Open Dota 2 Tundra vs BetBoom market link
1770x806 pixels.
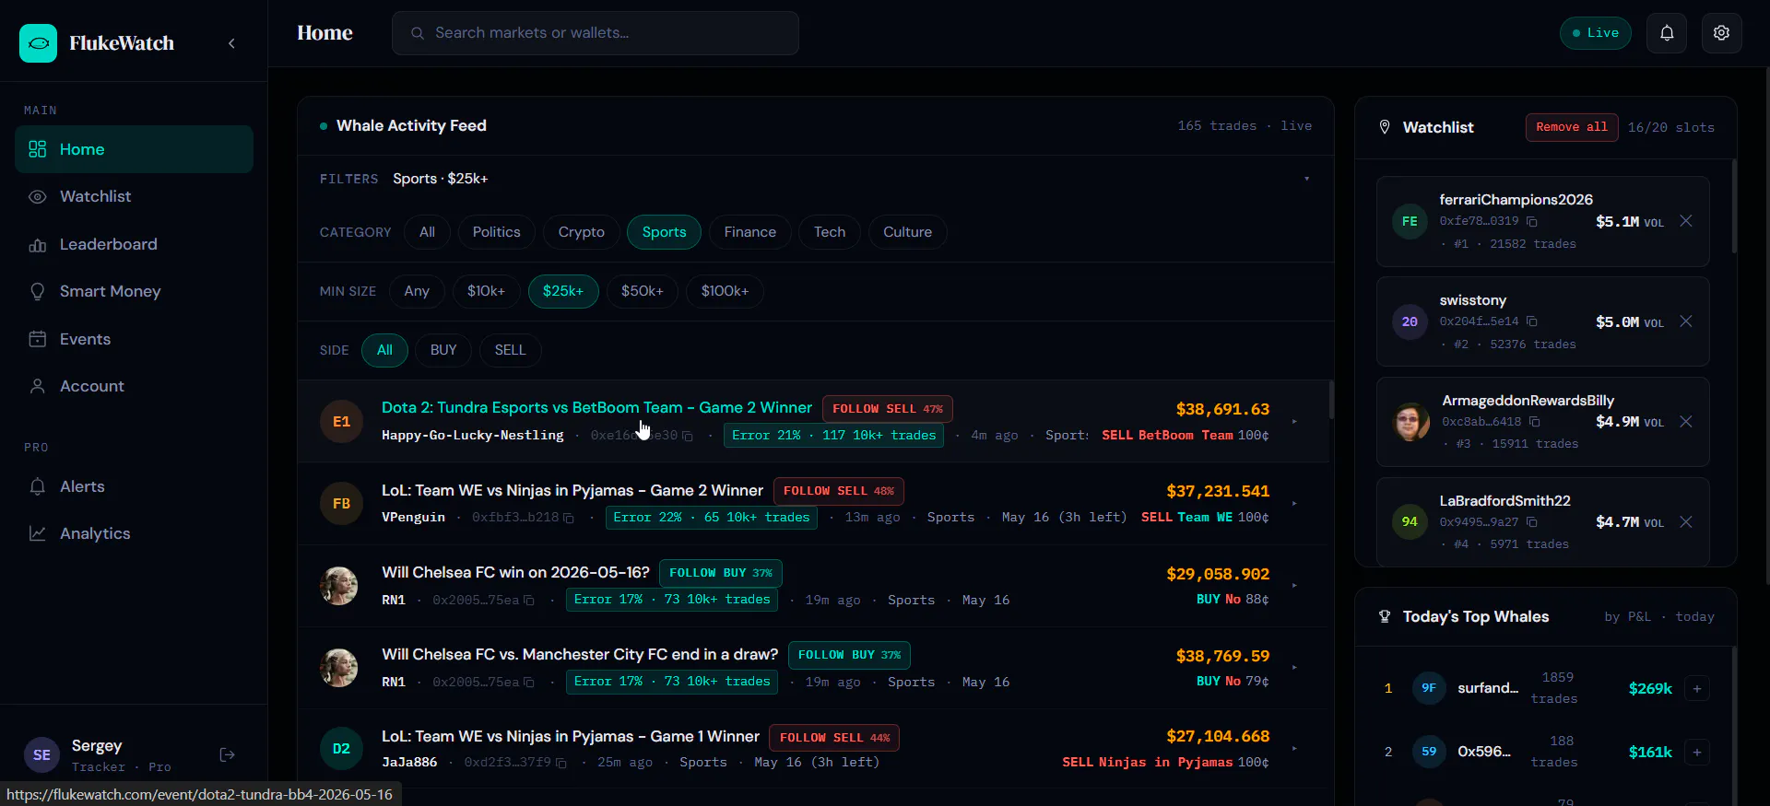tap(596, 408)
